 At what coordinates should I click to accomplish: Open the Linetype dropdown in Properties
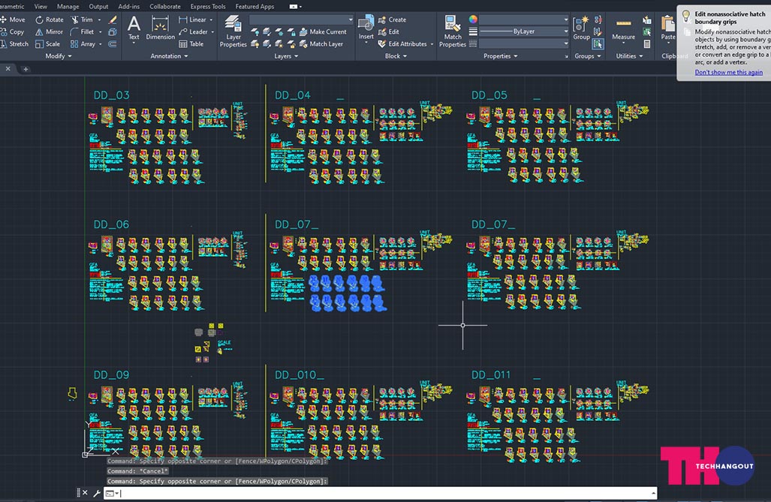click(524, 44)
